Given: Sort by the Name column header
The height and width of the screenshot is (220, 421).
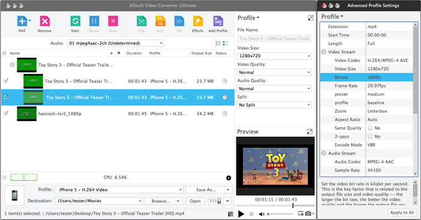Looking at the screenshot, I should (x=61, y=53).
